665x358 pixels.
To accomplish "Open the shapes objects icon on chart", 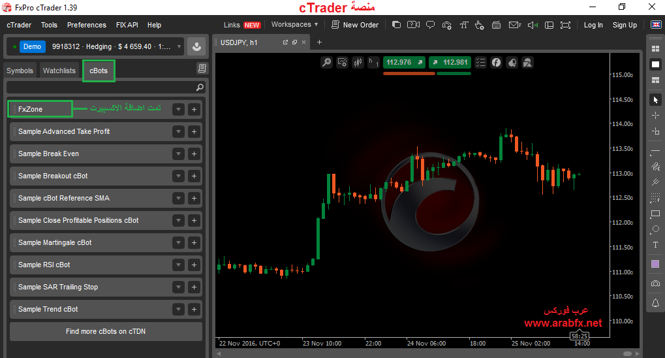I will click(x=527, y=63).
